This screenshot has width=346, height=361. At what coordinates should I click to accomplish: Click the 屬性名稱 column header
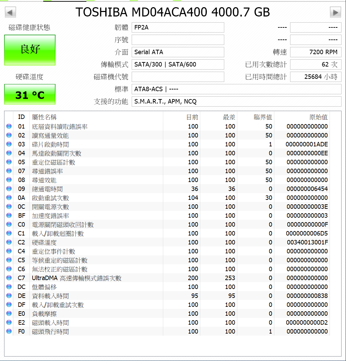click(x=44, y=117)
